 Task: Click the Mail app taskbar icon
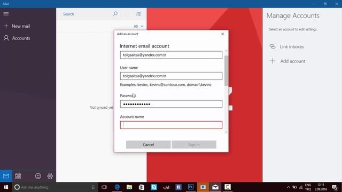coord(215,187)
